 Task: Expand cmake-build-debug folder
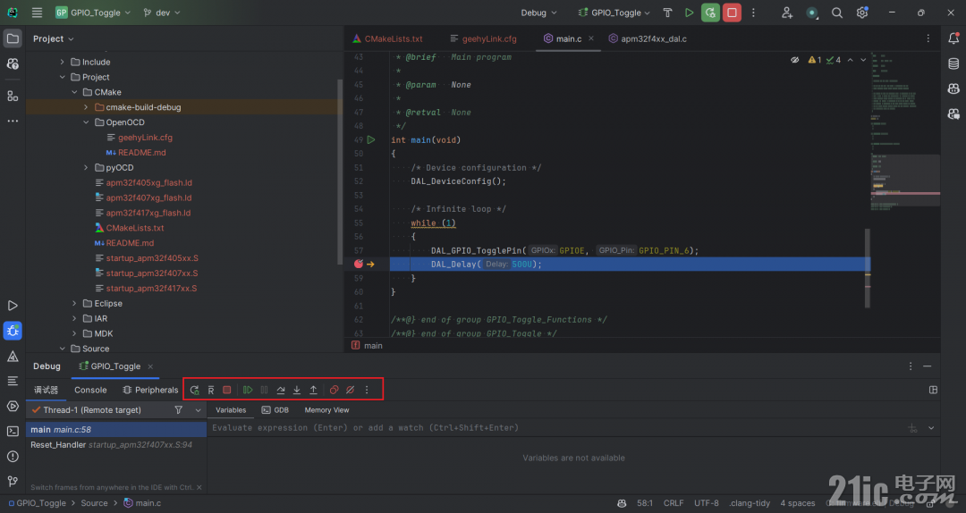coord(86,107)
